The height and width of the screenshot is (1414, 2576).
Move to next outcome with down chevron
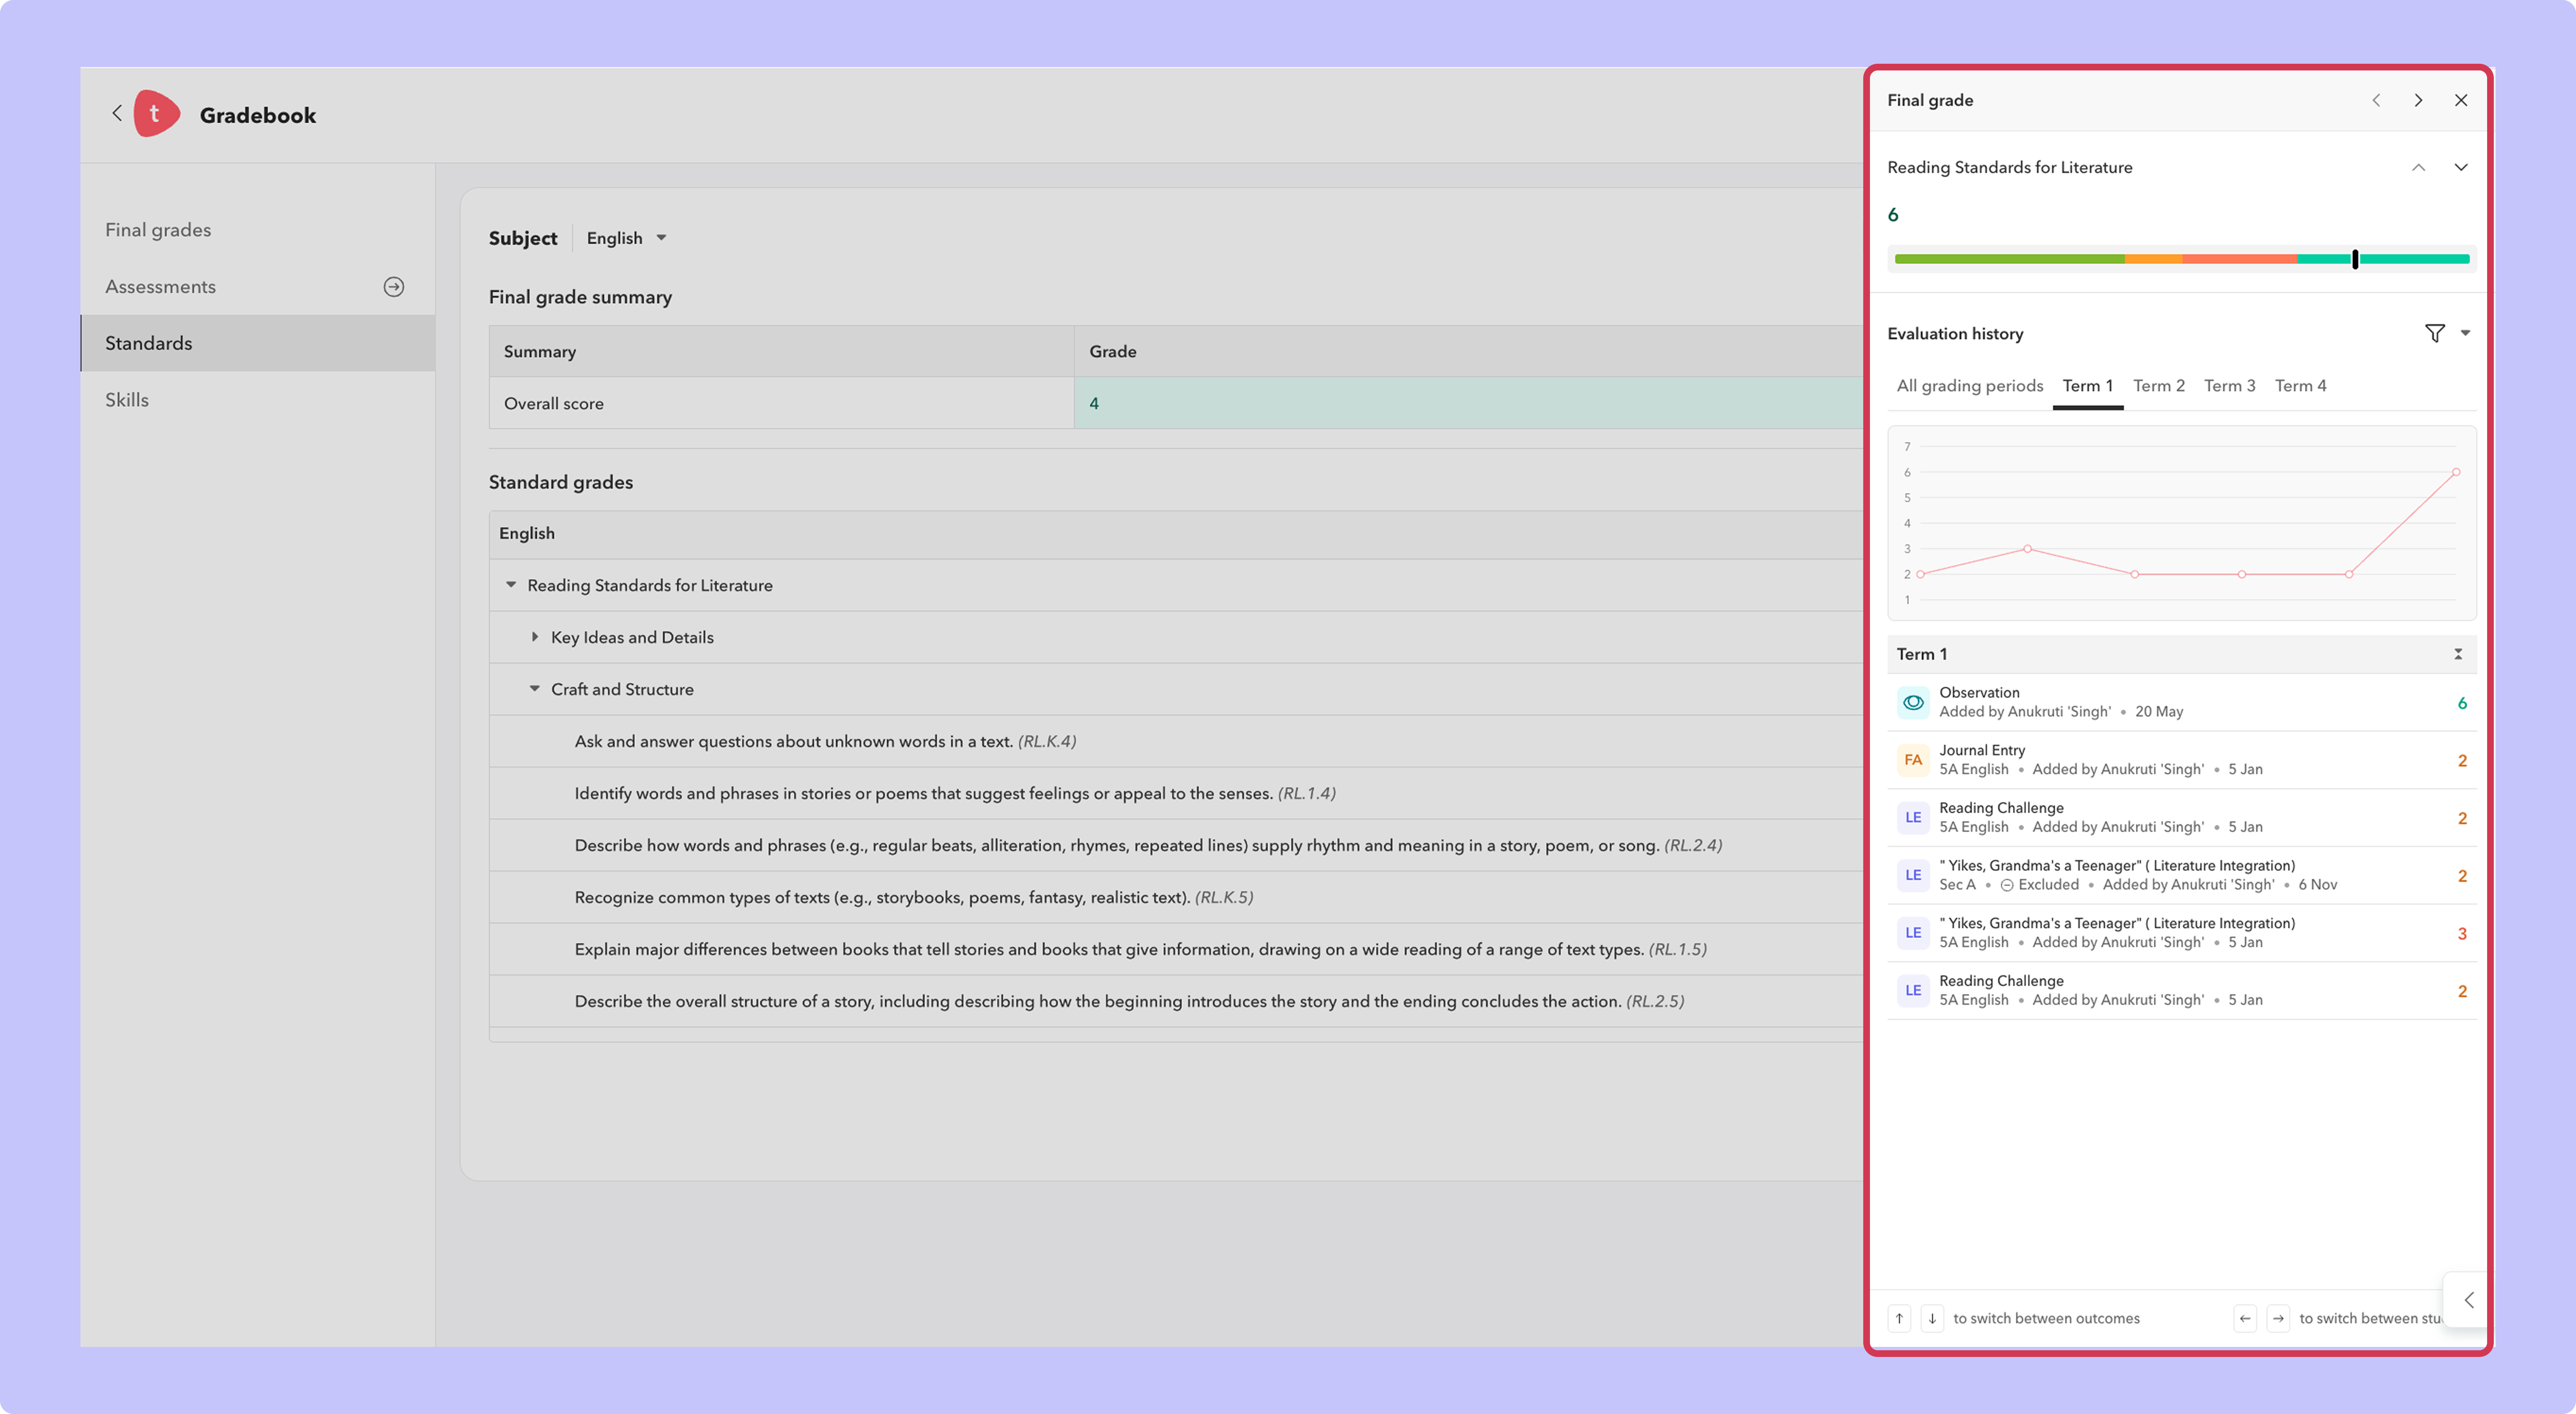coord(2461,167)
